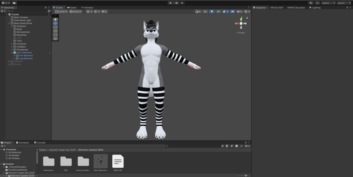Image resolution: width=353 pixels, height=177 pixels.
Task: Select the Scale tool
Action: click(x=55, y=31)
